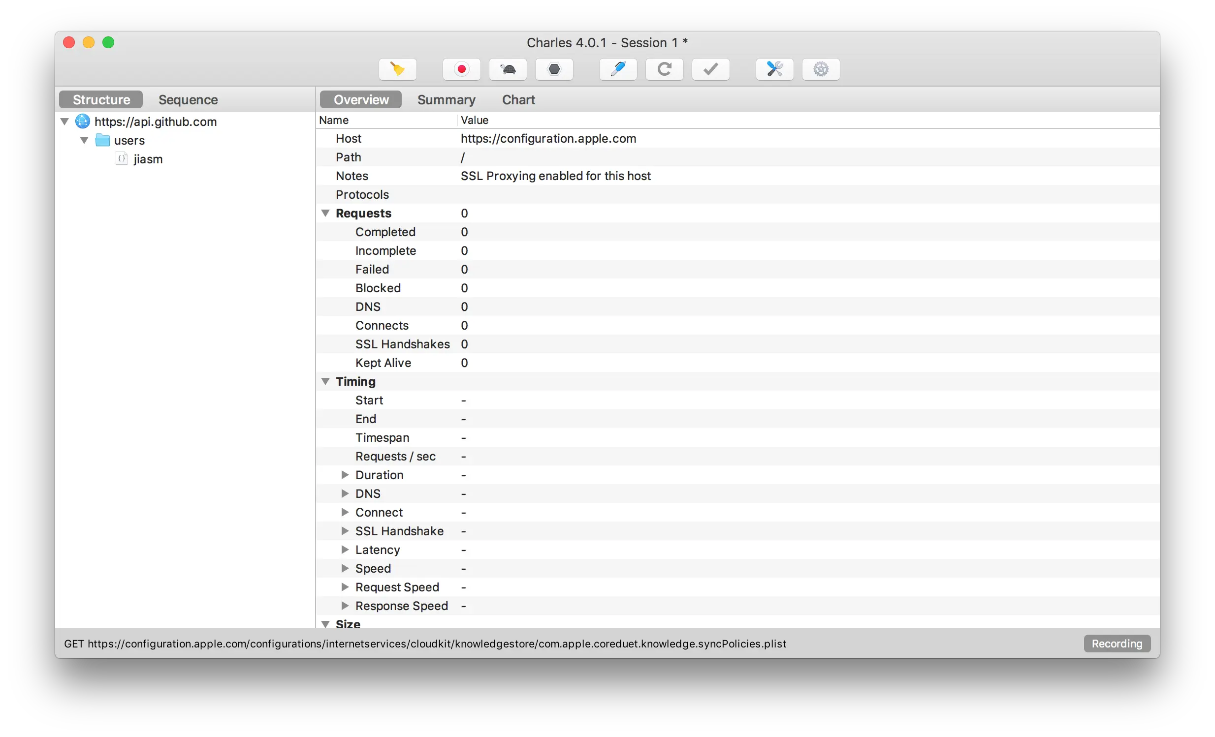This screenshot has width=1215, height=737.
Task: Click the Value column header
Action: (475, 120)
